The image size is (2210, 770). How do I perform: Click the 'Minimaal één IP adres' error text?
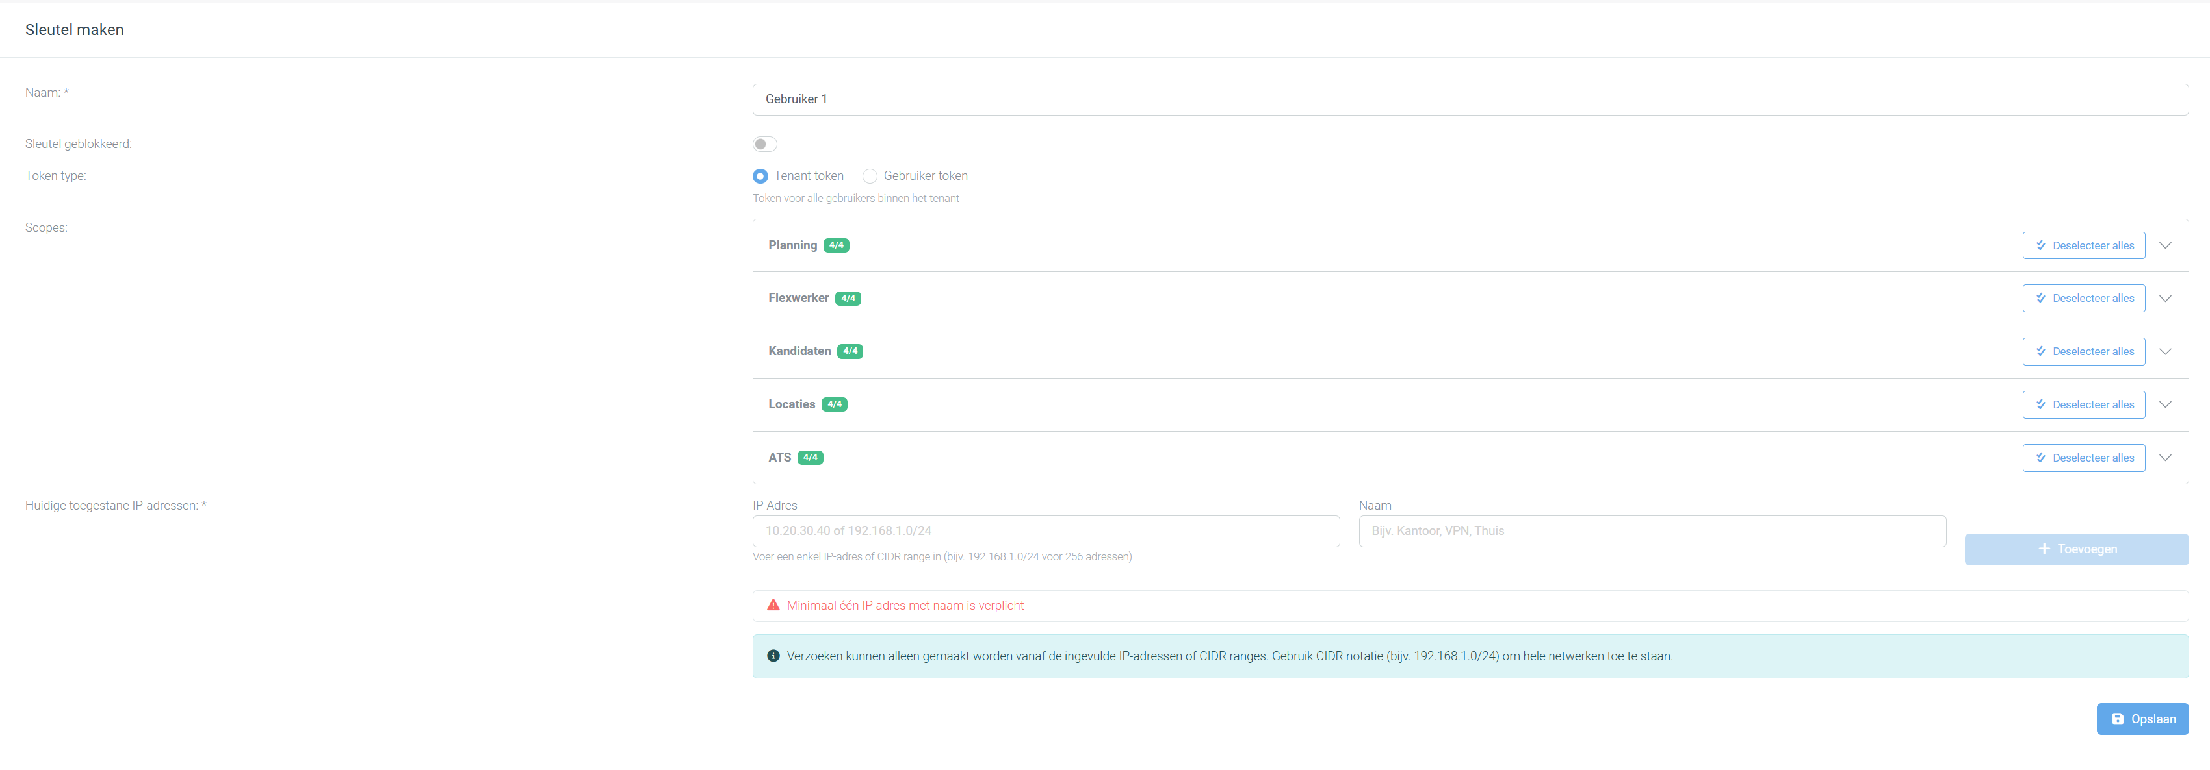(905, 606)
